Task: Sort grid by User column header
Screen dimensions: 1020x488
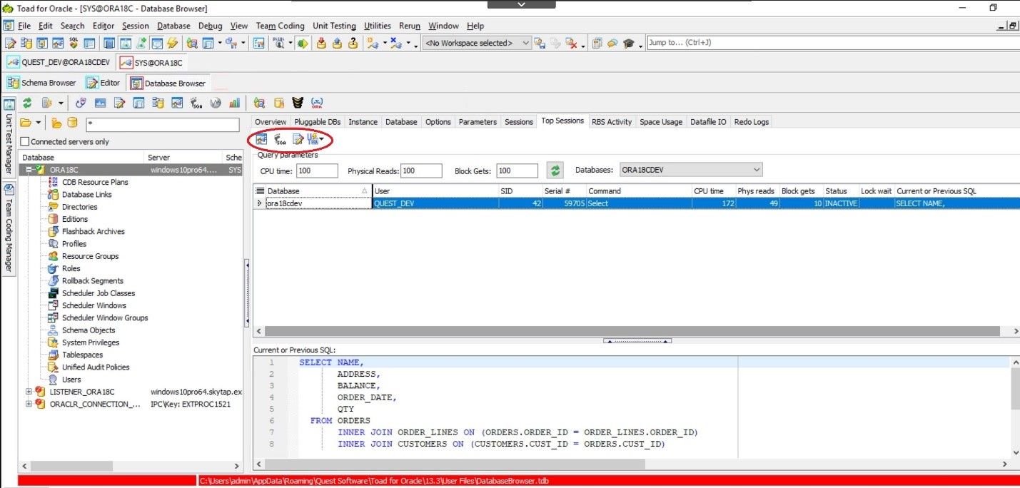Action: (435, 190)
